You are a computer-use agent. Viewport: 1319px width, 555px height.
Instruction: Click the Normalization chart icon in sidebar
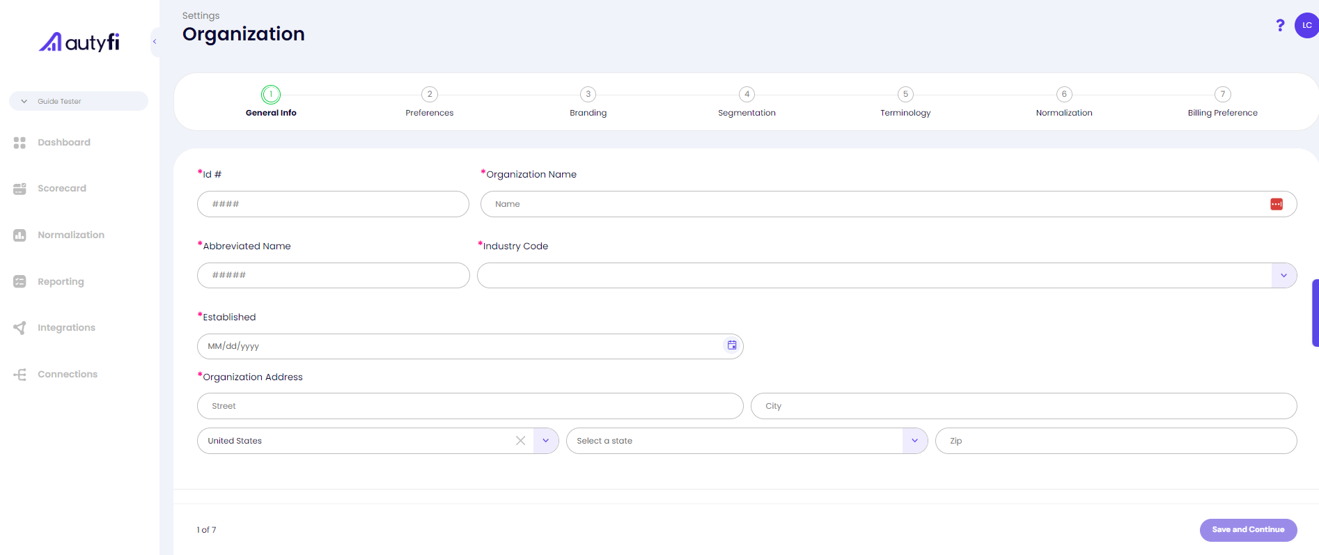19,235
